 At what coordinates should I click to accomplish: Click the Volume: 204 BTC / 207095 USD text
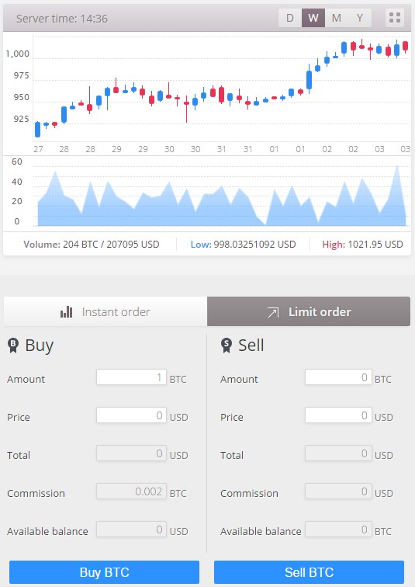click(x=92, y=245)
